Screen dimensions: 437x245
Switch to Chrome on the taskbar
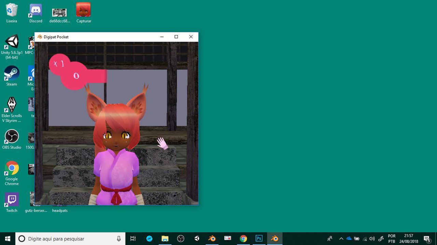tap(243, 239)
